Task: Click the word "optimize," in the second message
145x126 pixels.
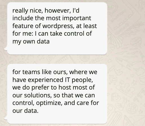Action: pyautogui.click(x=49, y=103)
